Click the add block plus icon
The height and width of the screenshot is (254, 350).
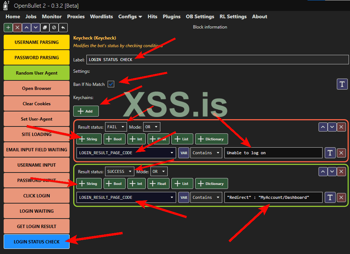point(8,28)
